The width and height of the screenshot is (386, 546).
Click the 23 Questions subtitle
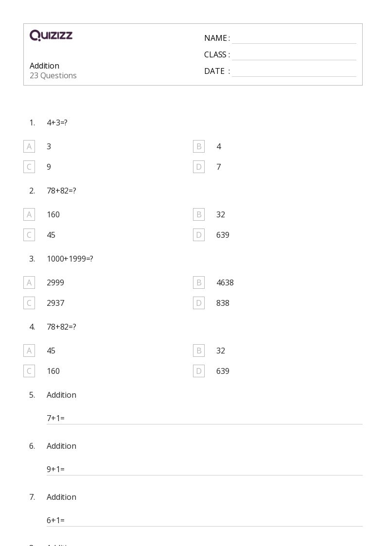click(53, 75)
